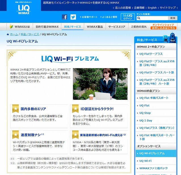Click the 検索 search button
This screenshot has height=175, width=181.
click(173, 18)
